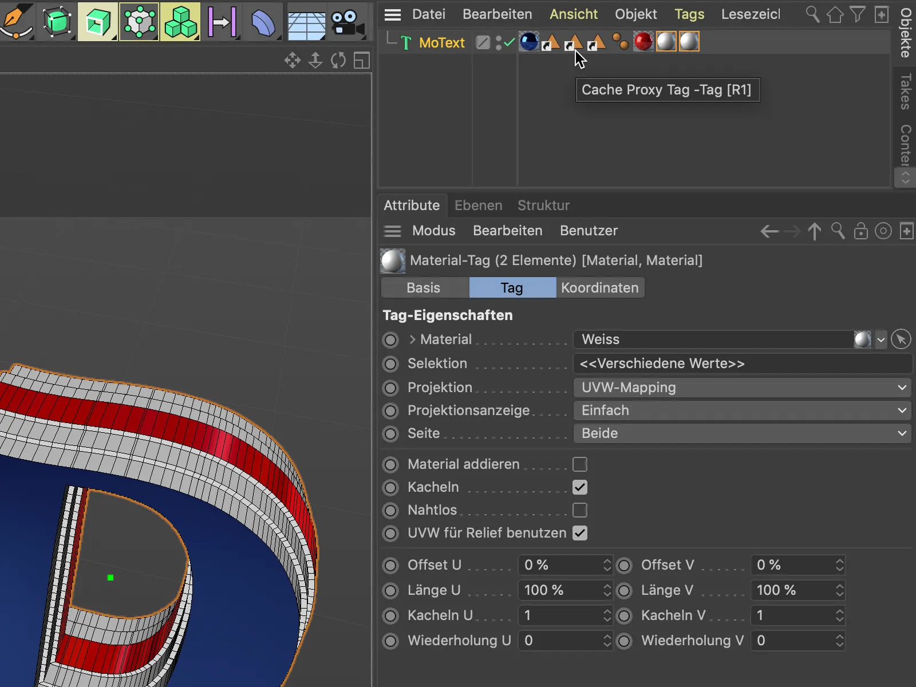Screen dimensions: 916x687
Task: Add a floor environment object
Action: [x=306, y=24]
